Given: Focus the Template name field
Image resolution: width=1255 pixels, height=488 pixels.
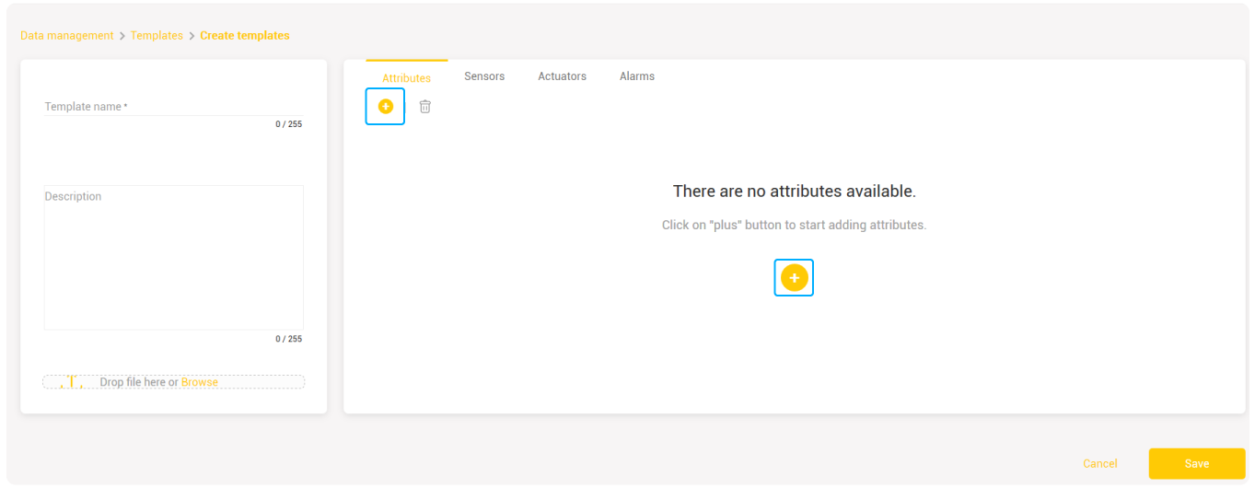Looking at the screenshot, I should tap(173, 106).
